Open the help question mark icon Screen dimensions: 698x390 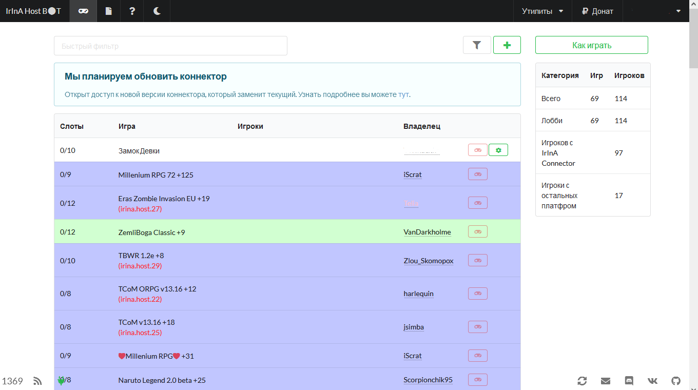point(132,11)
